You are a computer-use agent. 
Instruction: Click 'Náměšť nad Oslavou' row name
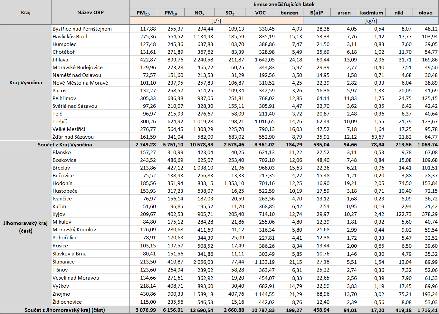pyautogui.click(x=77, y=75)
